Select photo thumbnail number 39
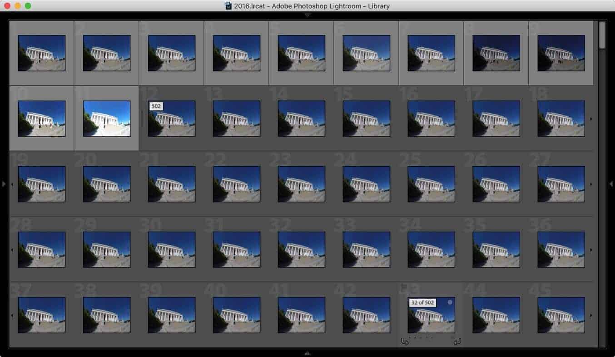The image size is (615, 357). tap(172, 315)
